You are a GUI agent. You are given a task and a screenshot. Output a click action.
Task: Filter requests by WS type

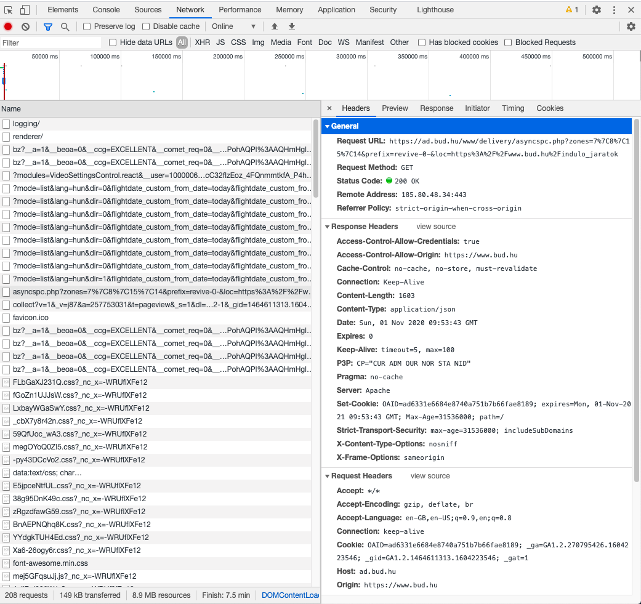(344, 42)
